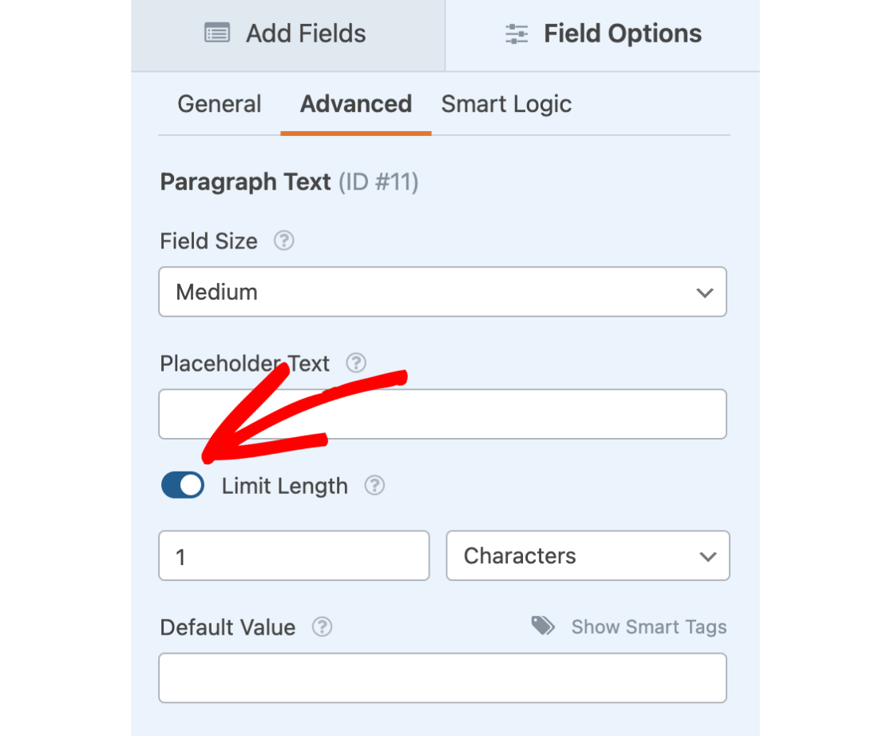This screenshot has height=736, width=891.
Task: Click the Placeholder Text help icon
Action: (x=355, y=363)
